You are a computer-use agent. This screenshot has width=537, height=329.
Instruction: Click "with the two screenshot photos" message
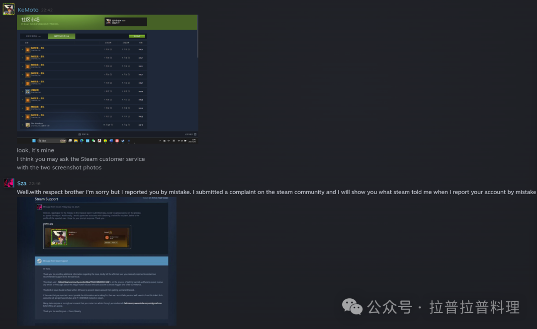coord(59,167)
